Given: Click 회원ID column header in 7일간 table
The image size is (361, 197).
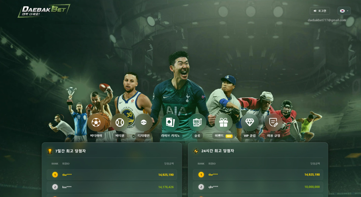Looking at the screenshot, I should (66, 164).
